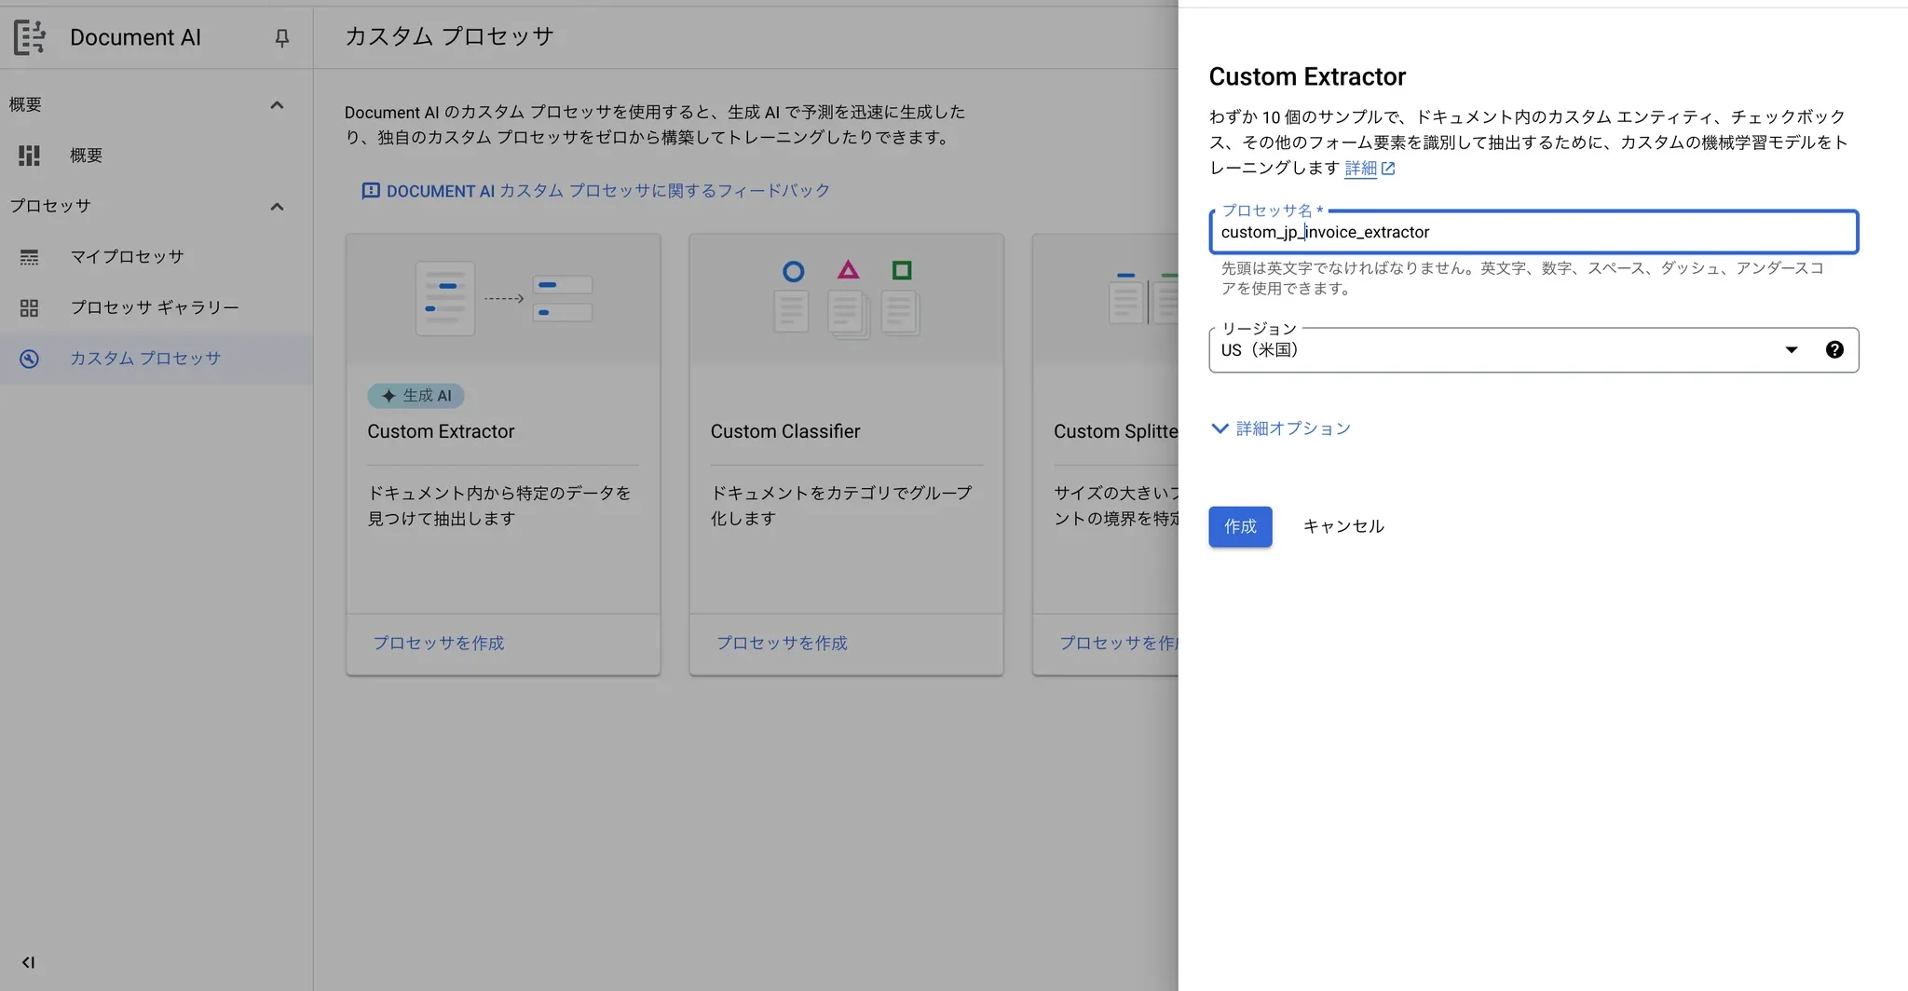Click the Custom Extractor card title
This screenshot has height=991, width=1908.
pyautogui.click(x=441, y=431)
